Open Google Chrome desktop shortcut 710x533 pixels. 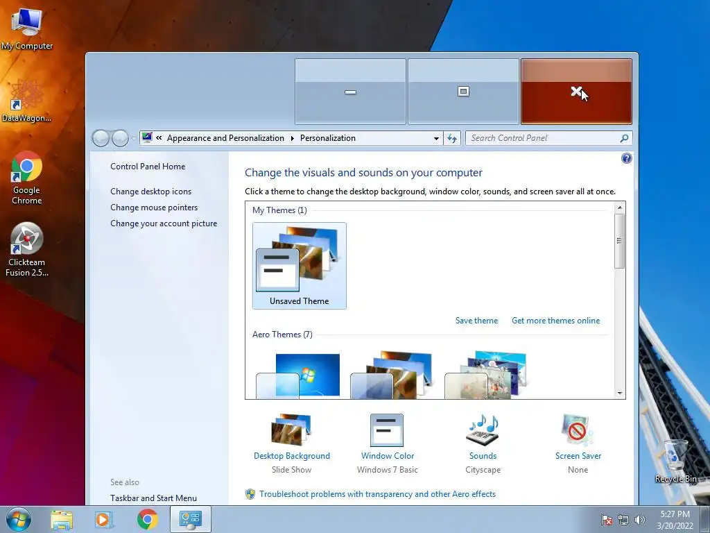pyautogui.click(x=27, y=178)
